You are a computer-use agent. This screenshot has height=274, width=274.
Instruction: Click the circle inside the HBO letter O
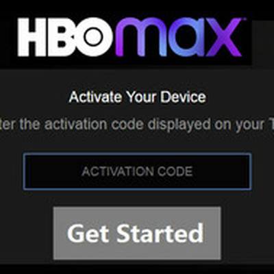pos(92,37)
